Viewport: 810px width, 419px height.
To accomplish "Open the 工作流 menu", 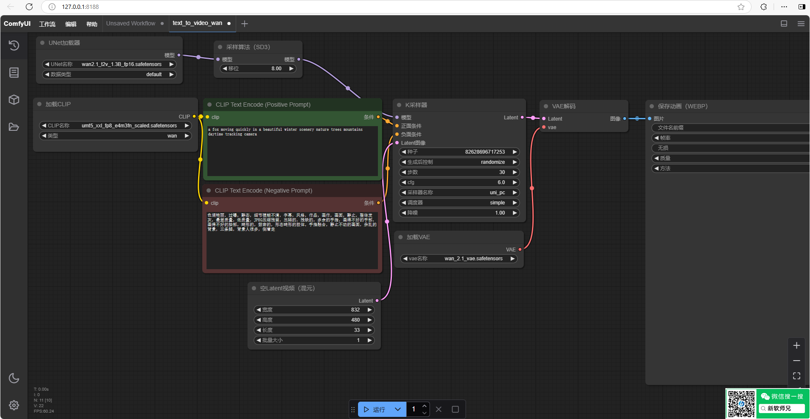I will click(47, 24).
